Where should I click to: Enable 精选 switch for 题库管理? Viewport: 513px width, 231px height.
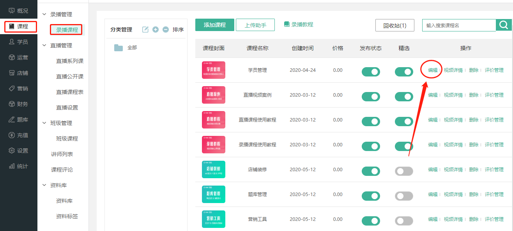coord(404,196)
